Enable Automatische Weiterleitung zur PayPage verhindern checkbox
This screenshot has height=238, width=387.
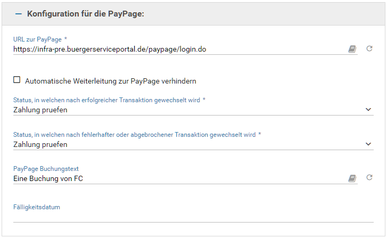pos(17,80)
